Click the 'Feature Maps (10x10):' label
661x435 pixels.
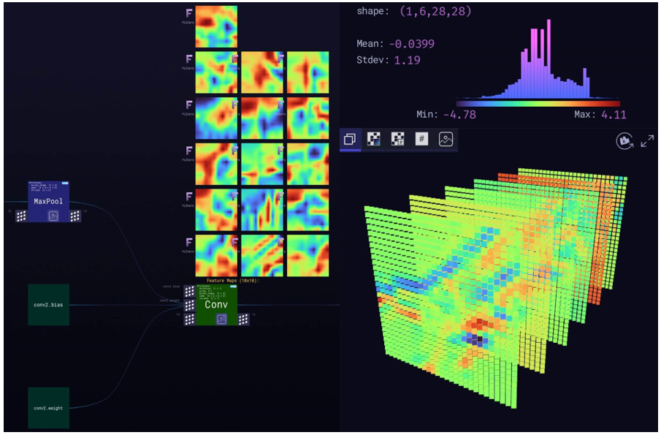tap(233, 280)
